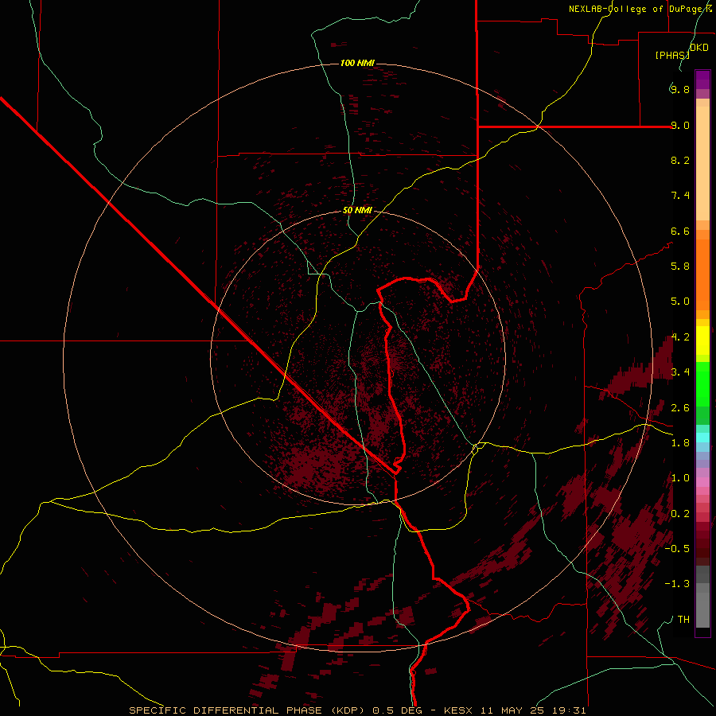The width and height of the screenshot is (716, 716).
Task: Click the 100 NMI range ring label
Action: click(x=357, y=63)
